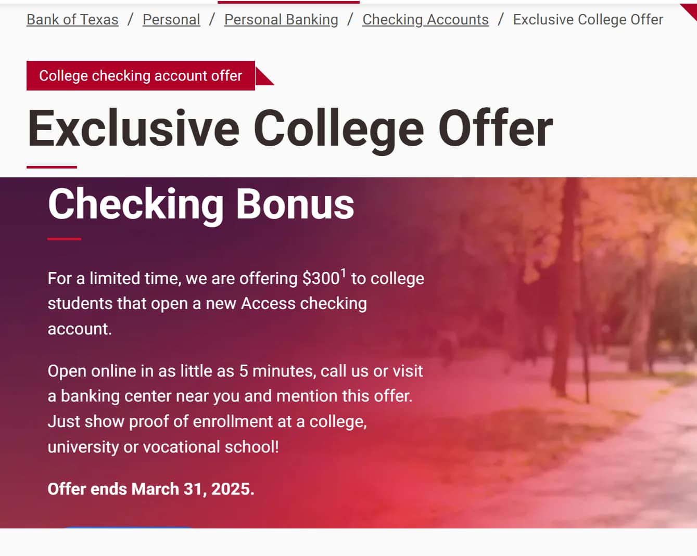
Task: Select the Exclusive College Offer main heading
Action: 290,128
